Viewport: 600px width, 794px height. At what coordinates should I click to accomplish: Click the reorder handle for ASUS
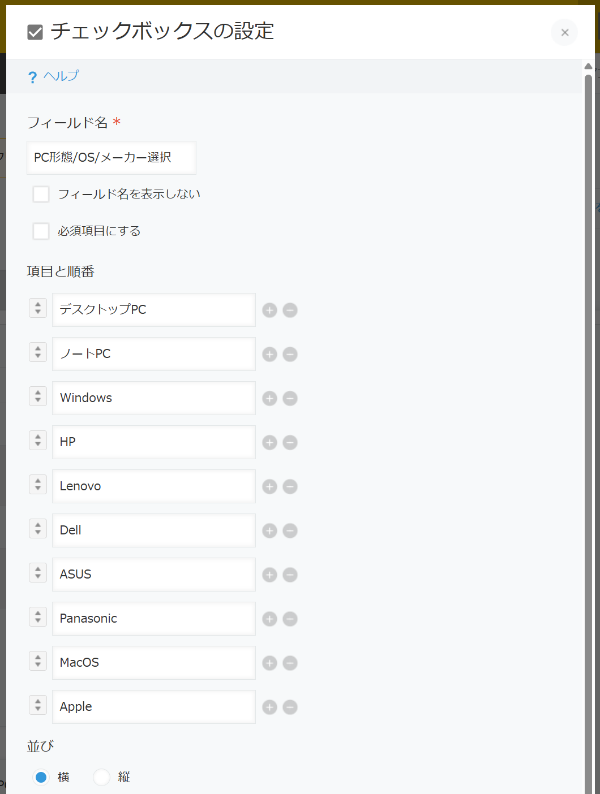(38, 573)
